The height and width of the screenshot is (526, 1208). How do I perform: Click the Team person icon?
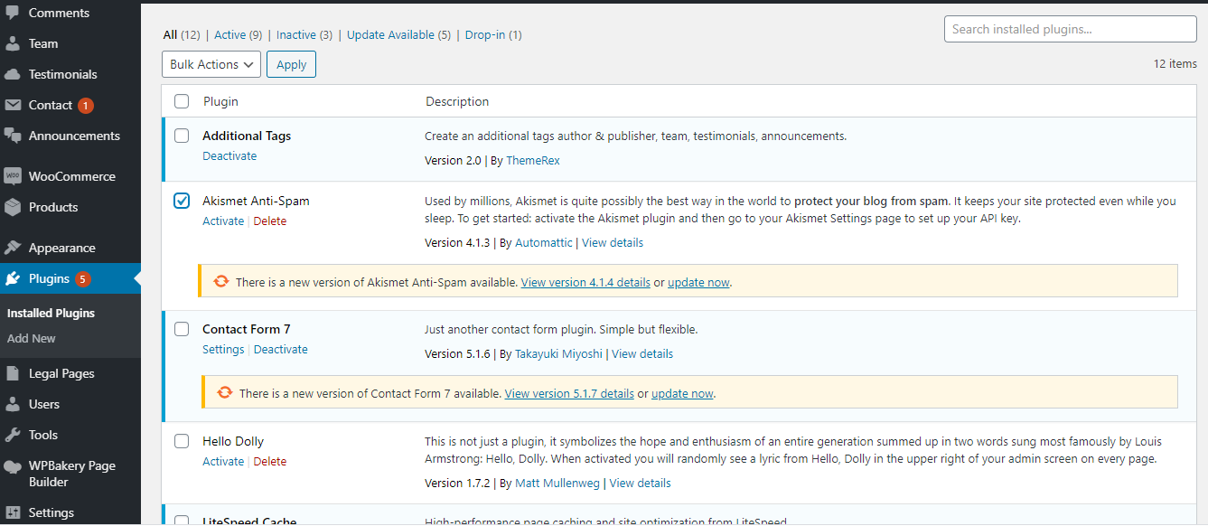[13, 43]
